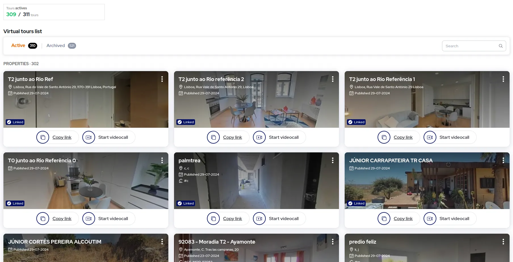Select the Active tab
This screenshot has height=262, width=513.
pyautogui.click(x=18, y=45)
